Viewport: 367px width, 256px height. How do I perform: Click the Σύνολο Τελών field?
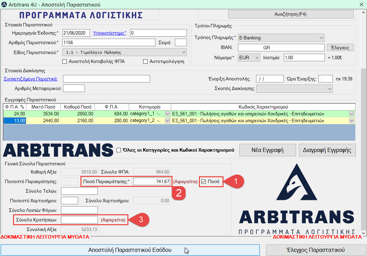coord(79,191)
